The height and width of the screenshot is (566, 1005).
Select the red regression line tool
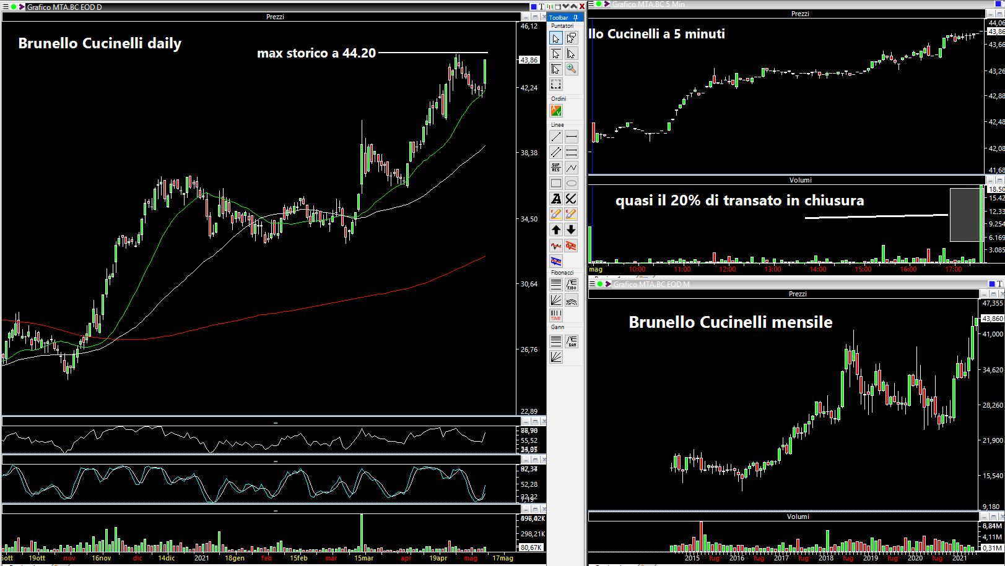click(x=556, y=246)
